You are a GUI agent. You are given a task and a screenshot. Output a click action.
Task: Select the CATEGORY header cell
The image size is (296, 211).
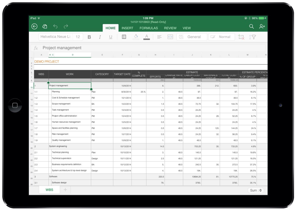tap(102, 74)
